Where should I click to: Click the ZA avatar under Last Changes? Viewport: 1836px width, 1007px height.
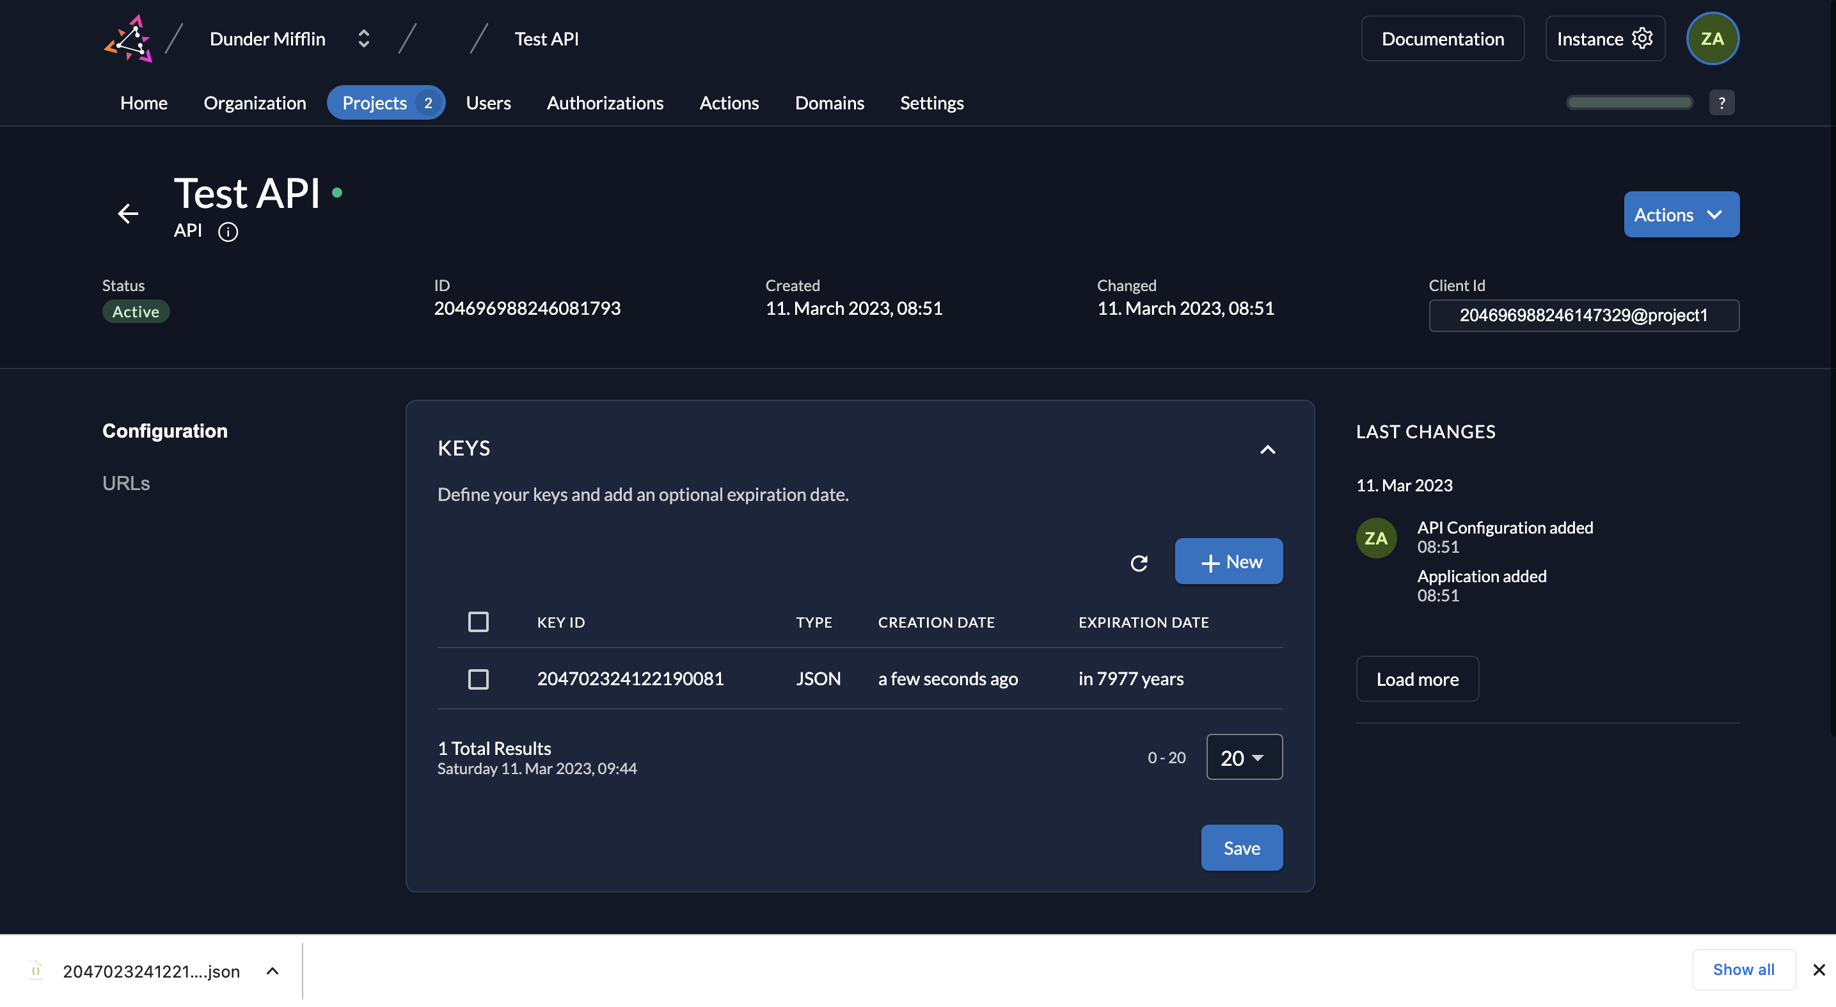coord(1375,538)
